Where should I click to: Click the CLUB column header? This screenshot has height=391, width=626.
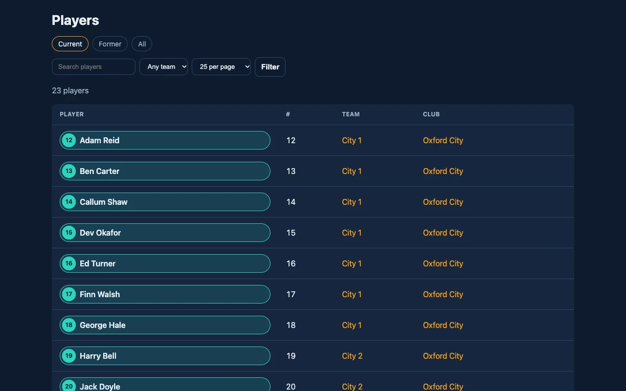(x=431, y=114)
